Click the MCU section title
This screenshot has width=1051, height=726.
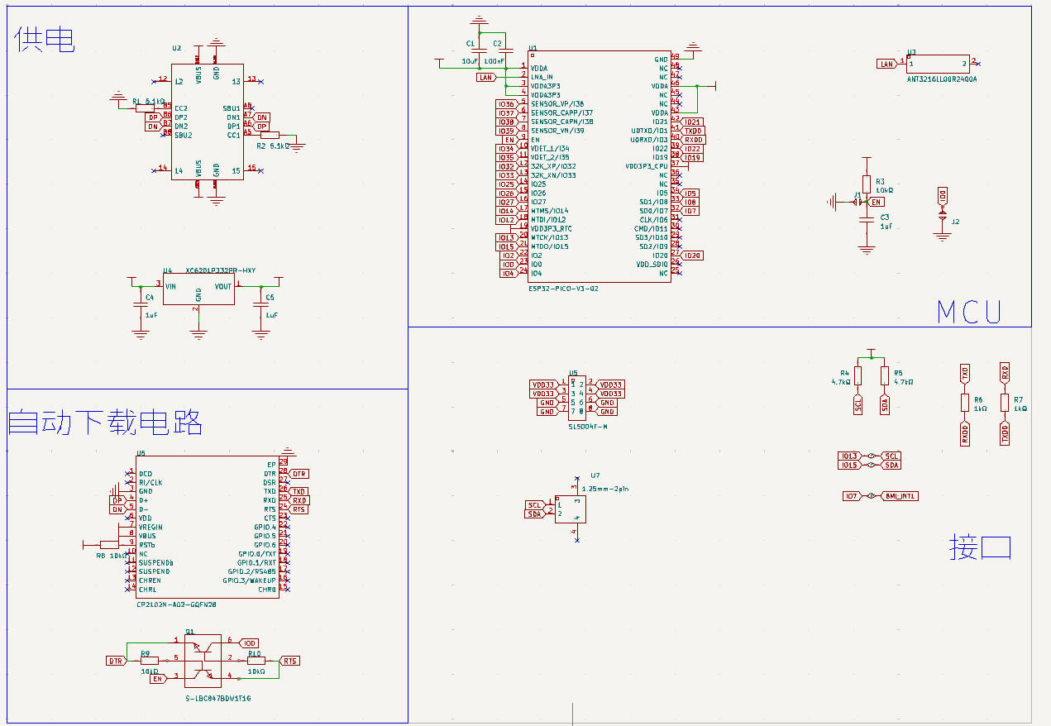click(969, 312)
